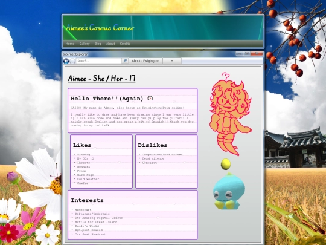
Task: Click Minecraft in the Interests list
Action: [83, 210]
